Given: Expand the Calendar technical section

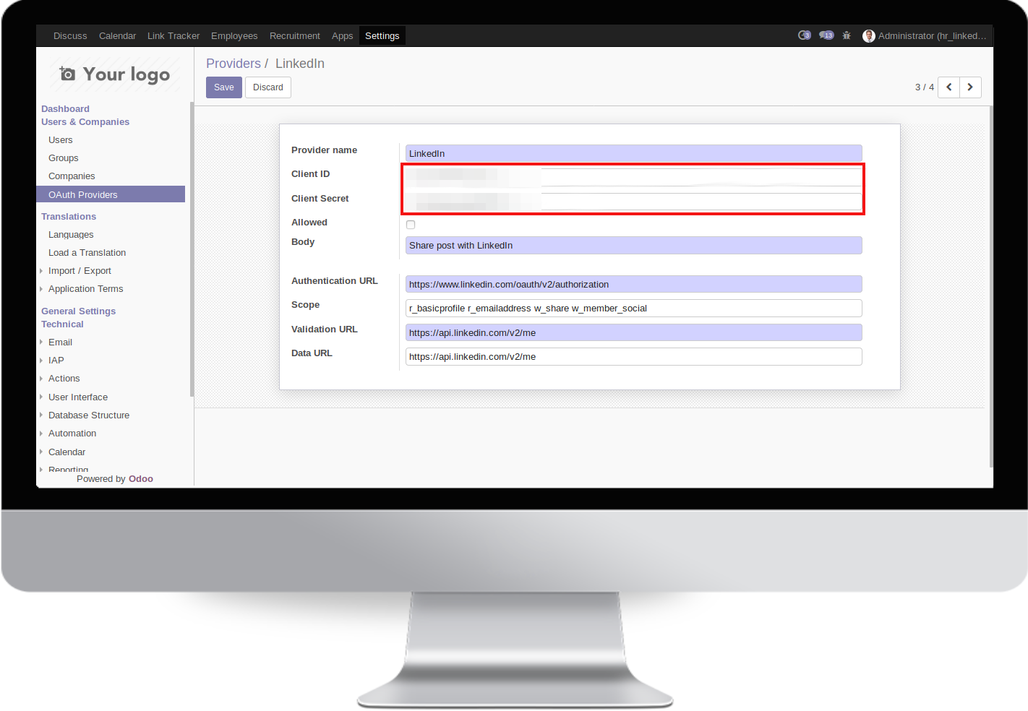Looking at the screenshot, I should coord(67,452).
